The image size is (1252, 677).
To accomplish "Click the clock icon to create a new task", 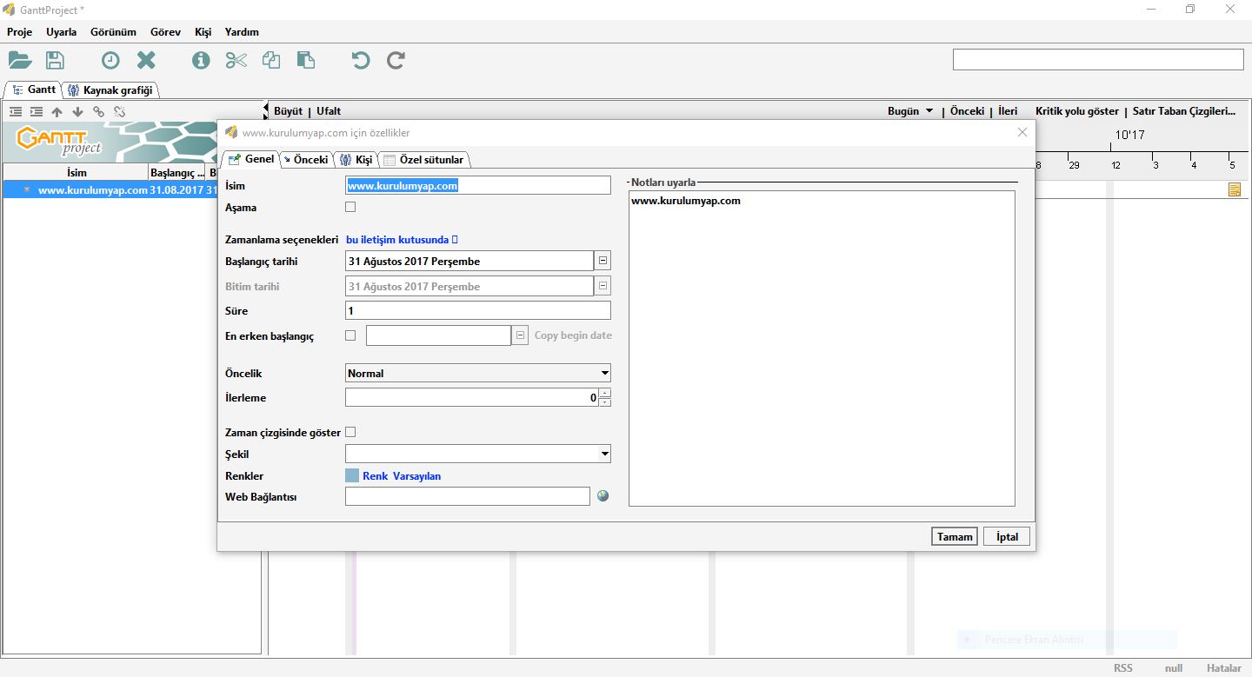I will [110, 60].
